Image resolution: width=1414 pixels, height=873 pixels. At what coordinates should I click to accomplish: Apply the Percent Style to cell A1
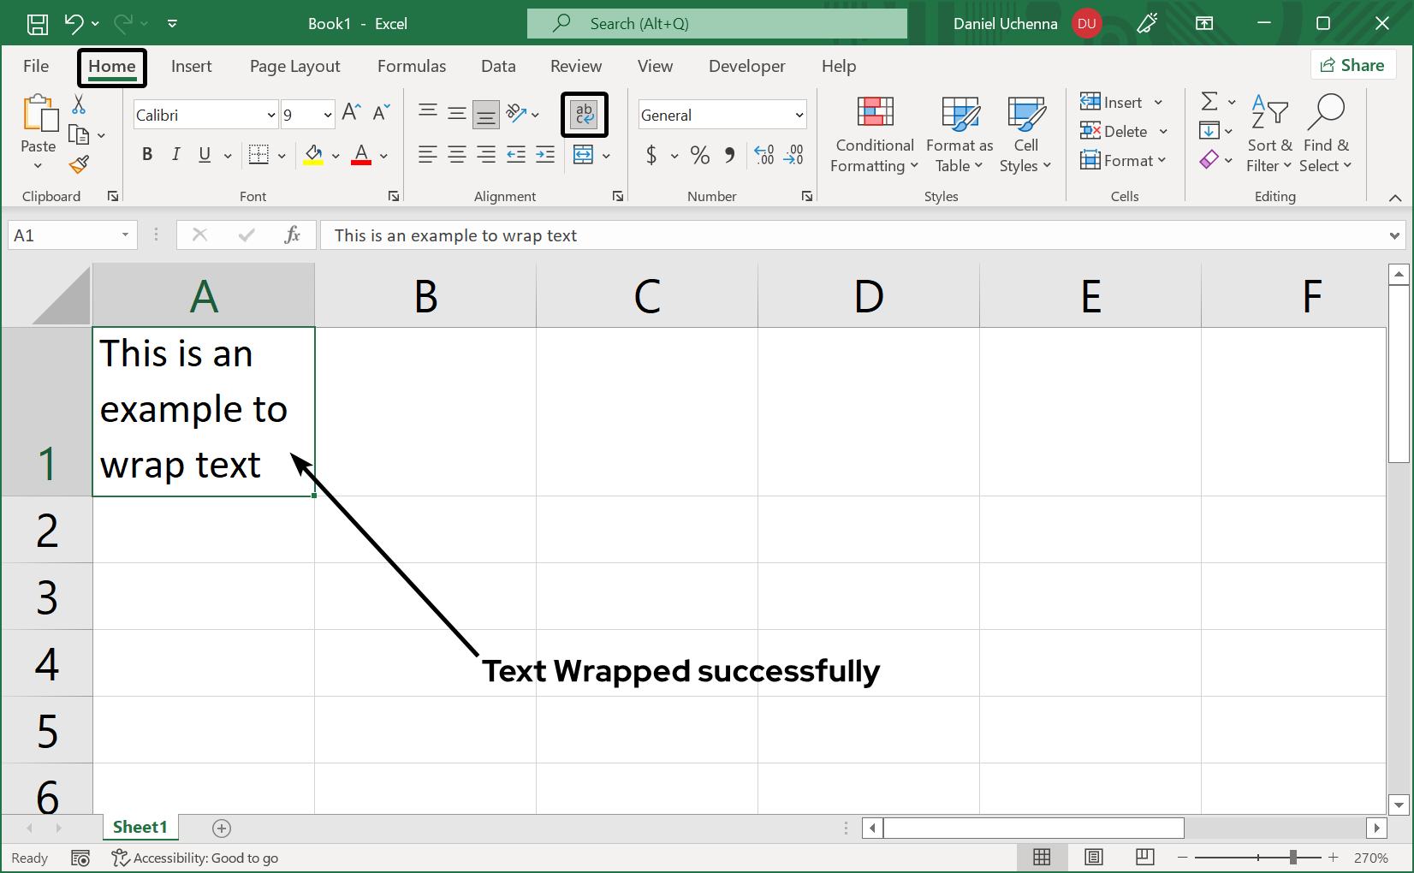click(699, 155)
